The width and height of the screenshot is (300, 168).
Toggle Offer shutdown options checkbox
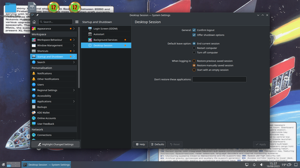(x=194, y=35)
